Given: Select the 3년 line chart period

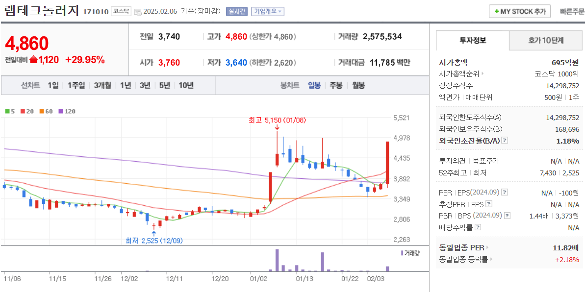Looking at the screenshot, I should coord(145,85).
